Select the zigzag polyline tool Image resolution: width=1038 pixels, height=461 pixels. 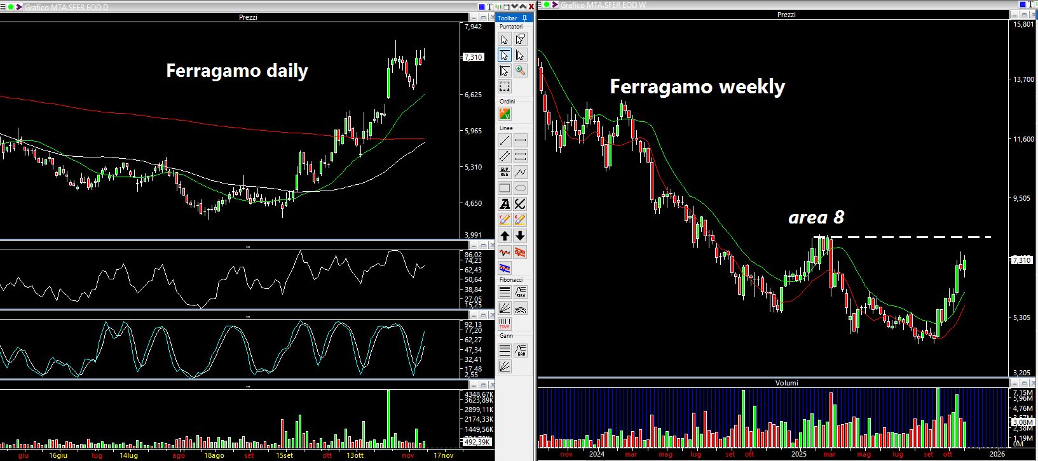(521, 172)
